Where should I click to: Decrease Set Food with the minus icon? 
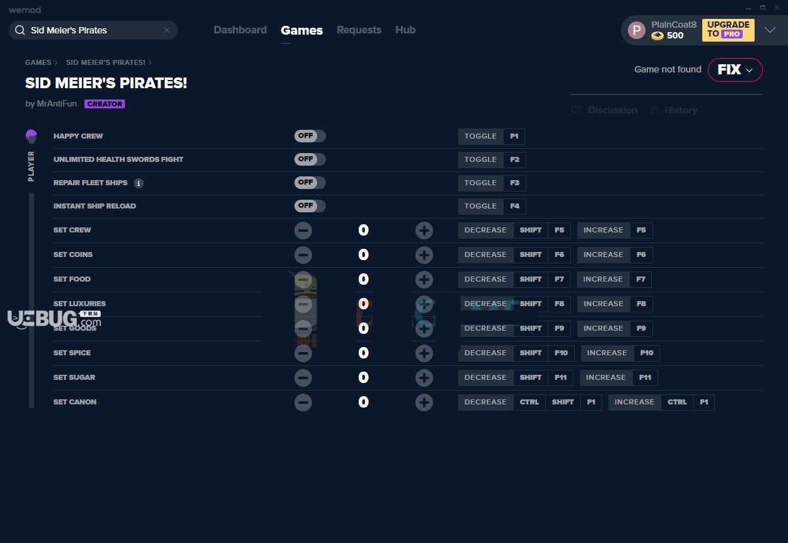pos(303,280)
